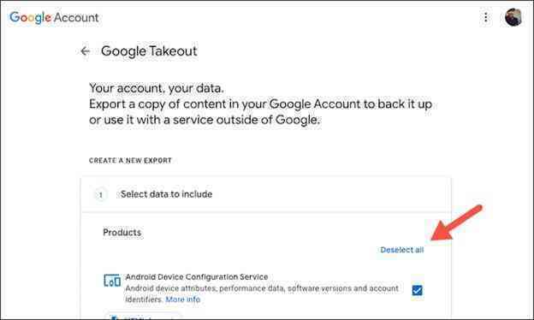The width and height of the screenshot is (534, 320).
Task: Uncheck the Android Device Configuration Service checkbox
Action: tap(418, 290)
